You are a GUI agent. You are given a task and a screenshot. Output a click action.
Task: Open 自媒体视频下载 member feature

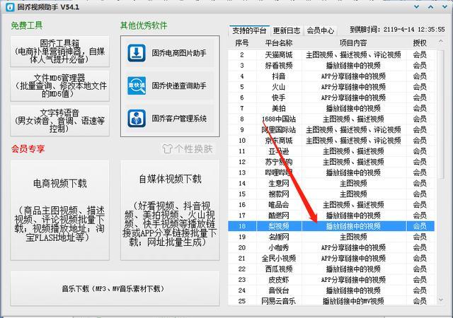pyautogui.click(x=170, y=211)
